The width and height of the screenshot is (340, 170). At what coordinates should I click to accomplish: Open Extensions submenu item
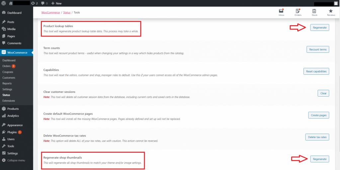[9, 101]
